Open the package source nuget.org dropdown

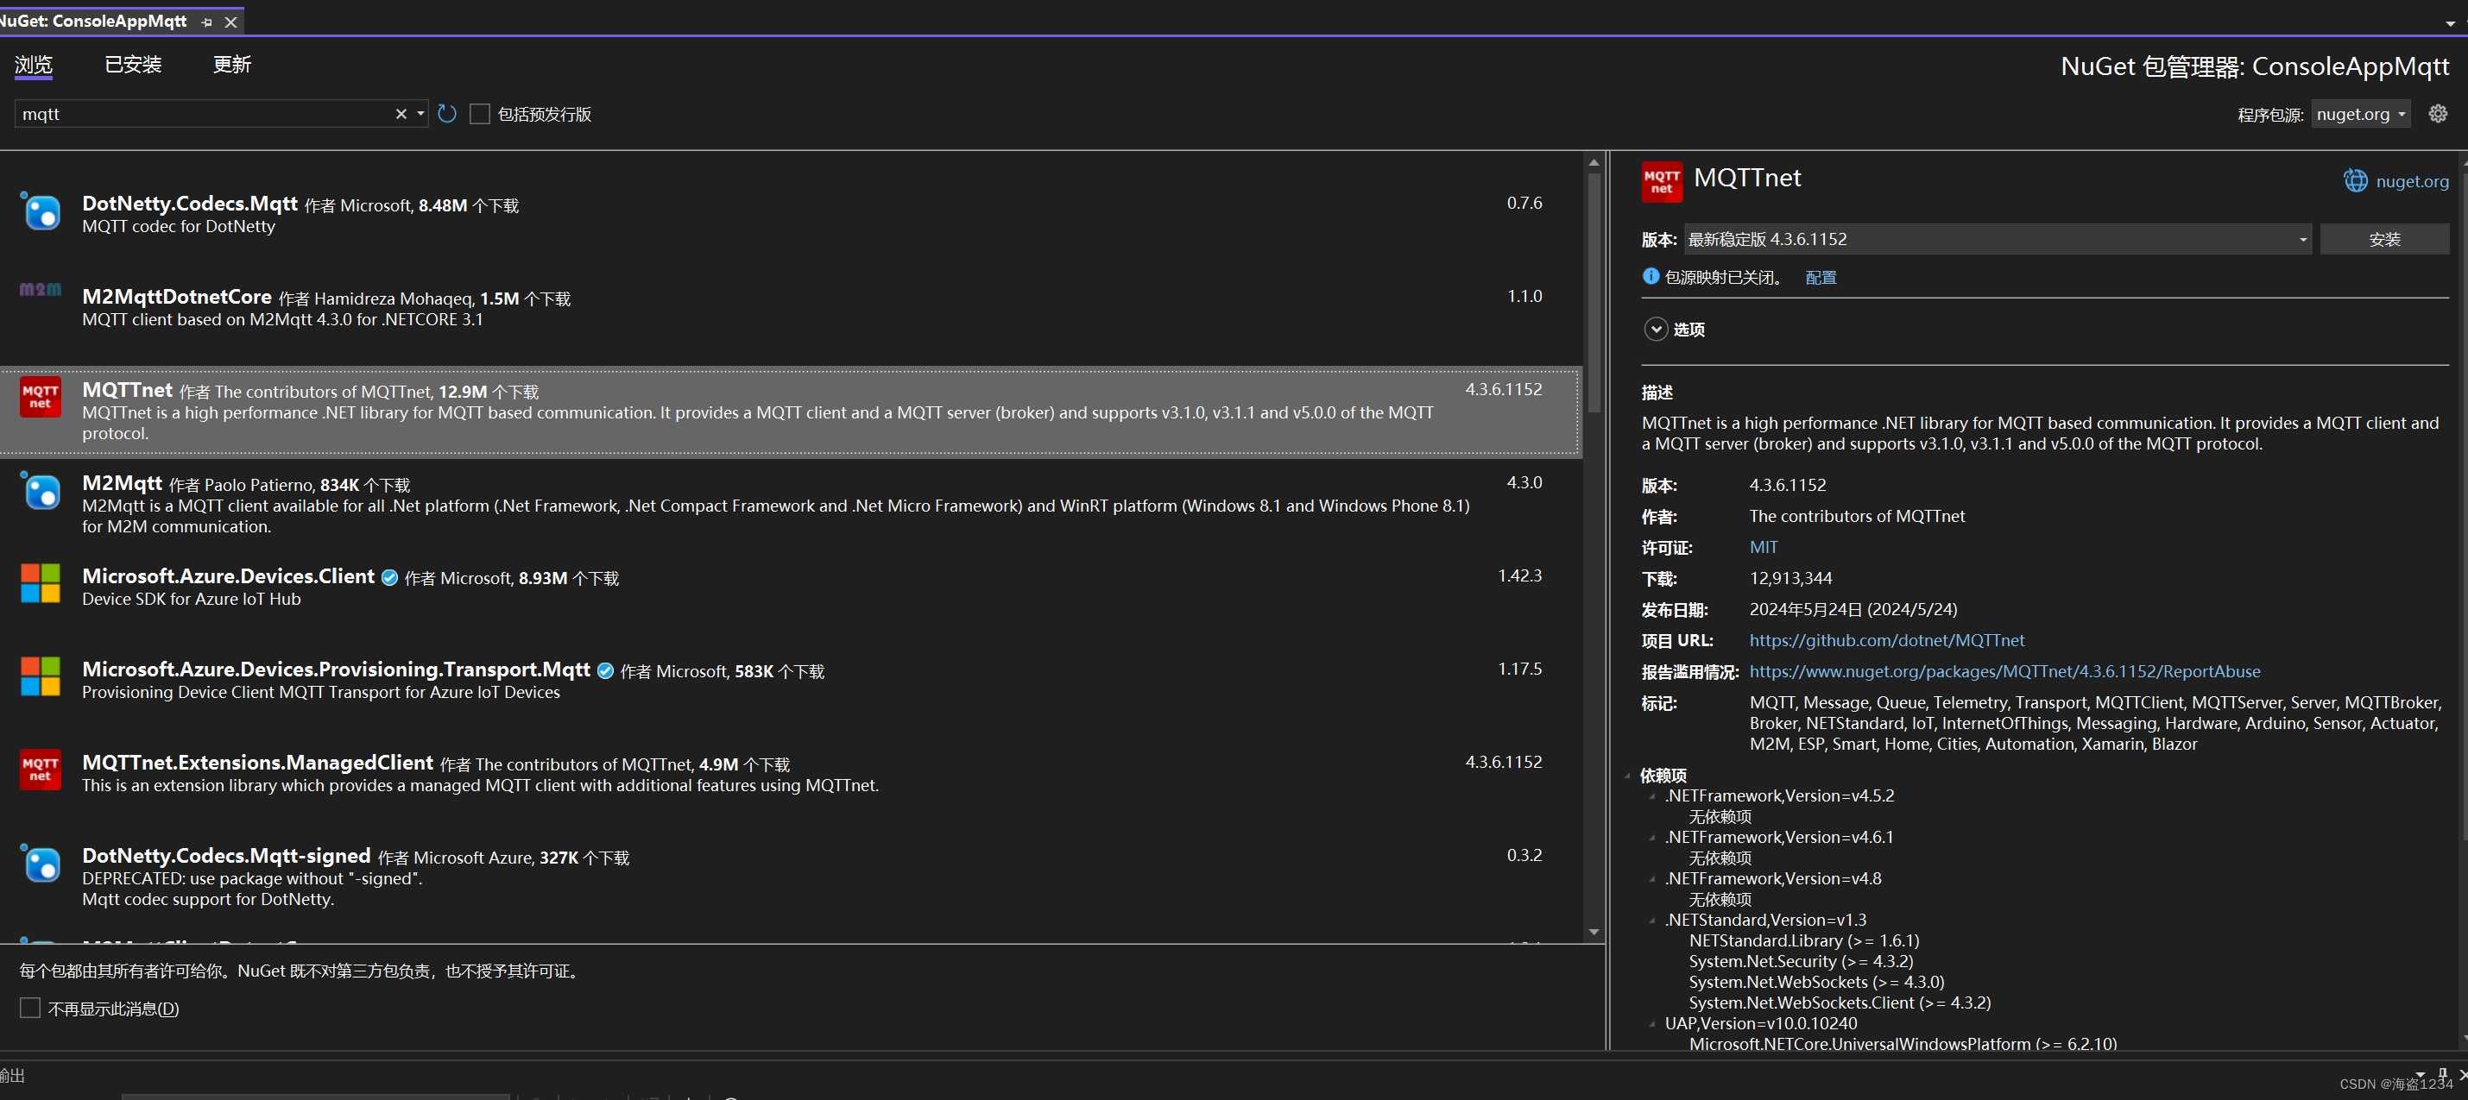(x=2360, y=114)
